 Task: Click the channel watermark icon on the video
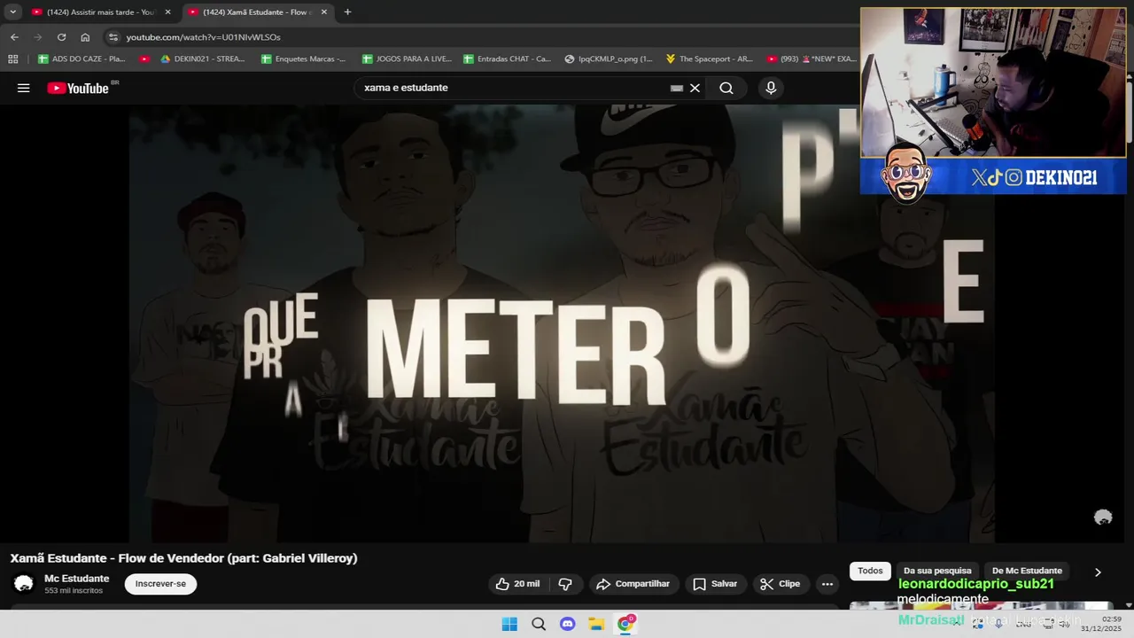click(x=1103, y=517)
